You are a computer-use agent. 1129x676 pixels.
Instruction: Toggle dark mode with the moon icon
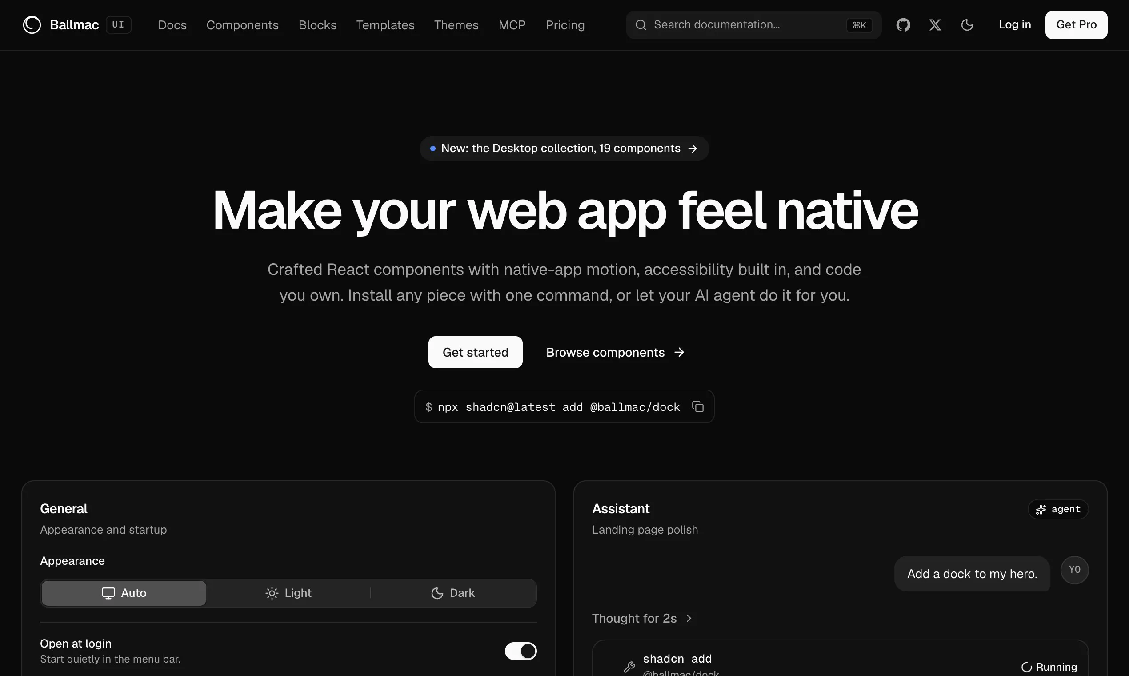pos(967,24)
